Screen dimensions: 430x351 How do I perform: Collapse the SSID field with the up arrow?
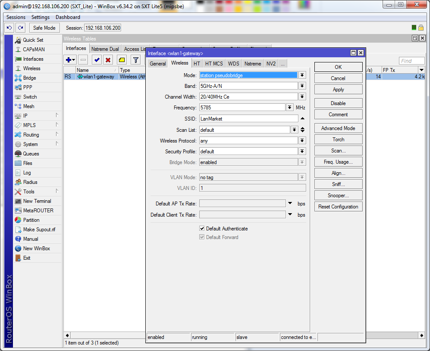(x=302, y=118)
